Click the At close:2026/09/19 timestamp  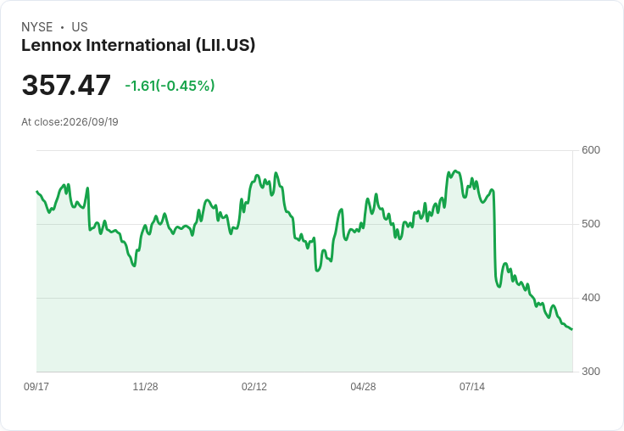coord(70,122)
